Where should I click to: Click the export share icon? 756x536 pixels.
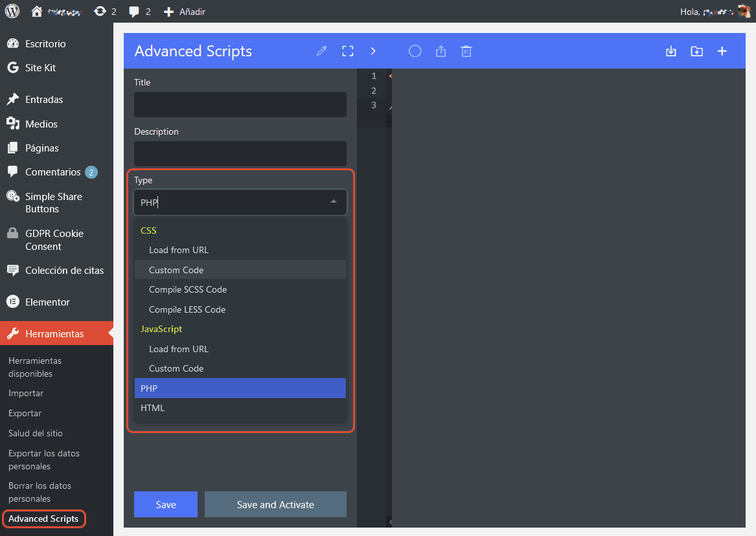tap(441, 51)
